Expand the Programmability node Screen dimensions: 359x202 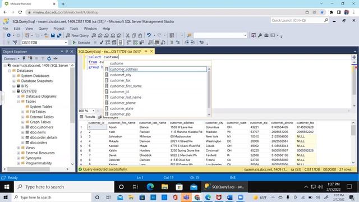pyautogui.click(x=19, y=163)
